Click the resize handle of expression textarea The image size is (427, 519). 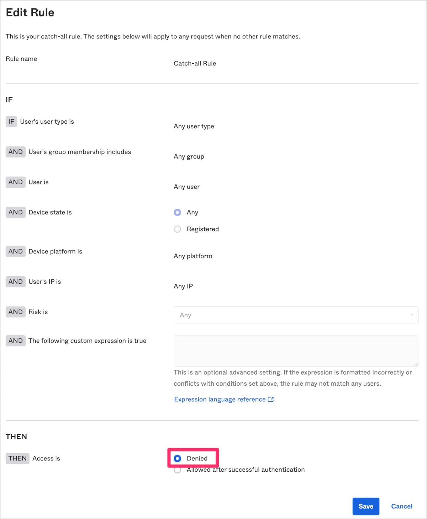click(x=416, y=364)
